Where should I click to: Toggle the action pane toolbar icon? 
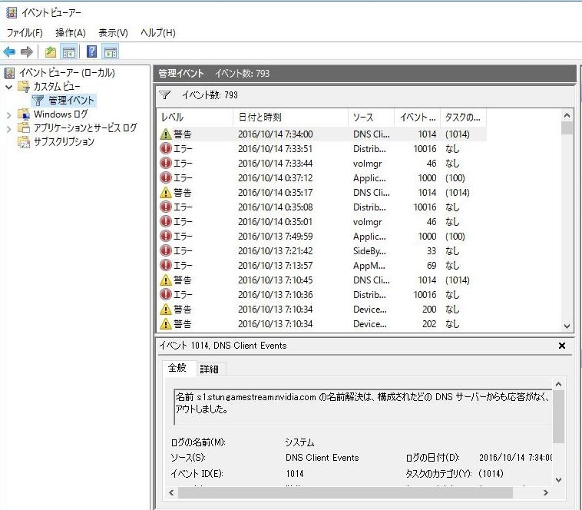[111, 51]
